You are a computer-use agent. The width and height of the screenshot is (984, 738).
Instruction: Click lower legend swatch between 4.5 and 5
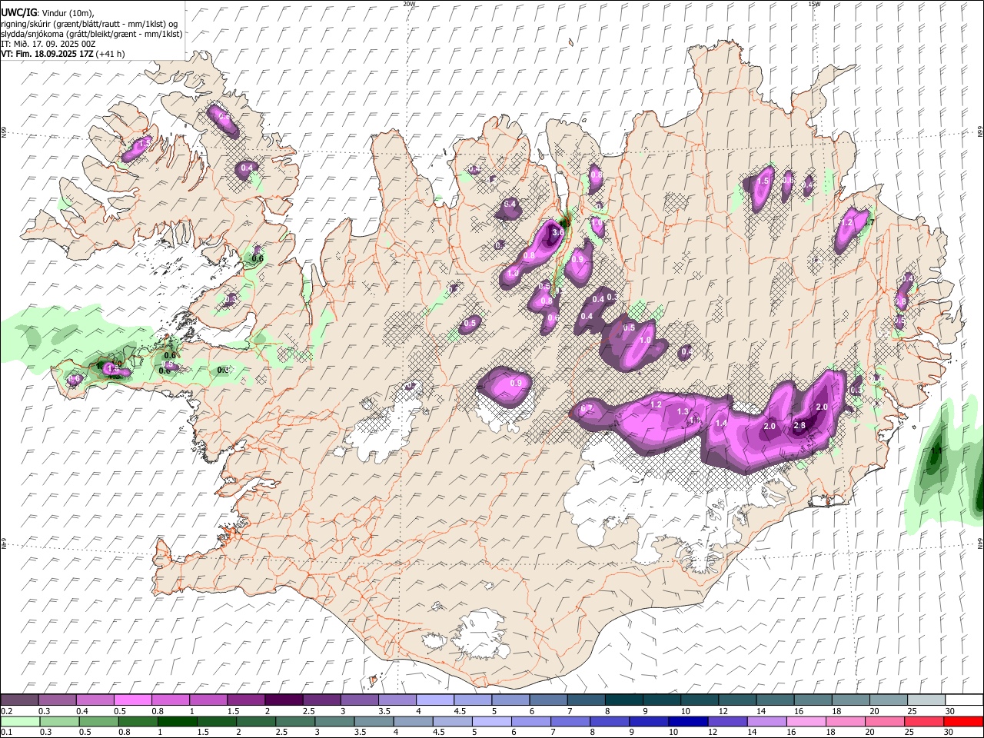click(x=453, y=721)
